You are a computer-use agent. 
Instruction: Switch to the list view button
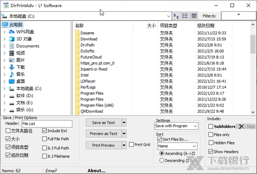pos(185,16)
